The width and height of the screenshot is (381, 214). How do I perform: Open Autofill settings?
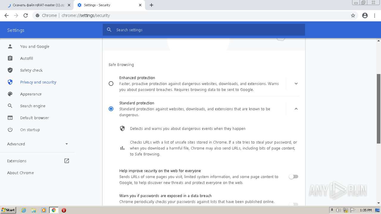click(x=26, y=58)
